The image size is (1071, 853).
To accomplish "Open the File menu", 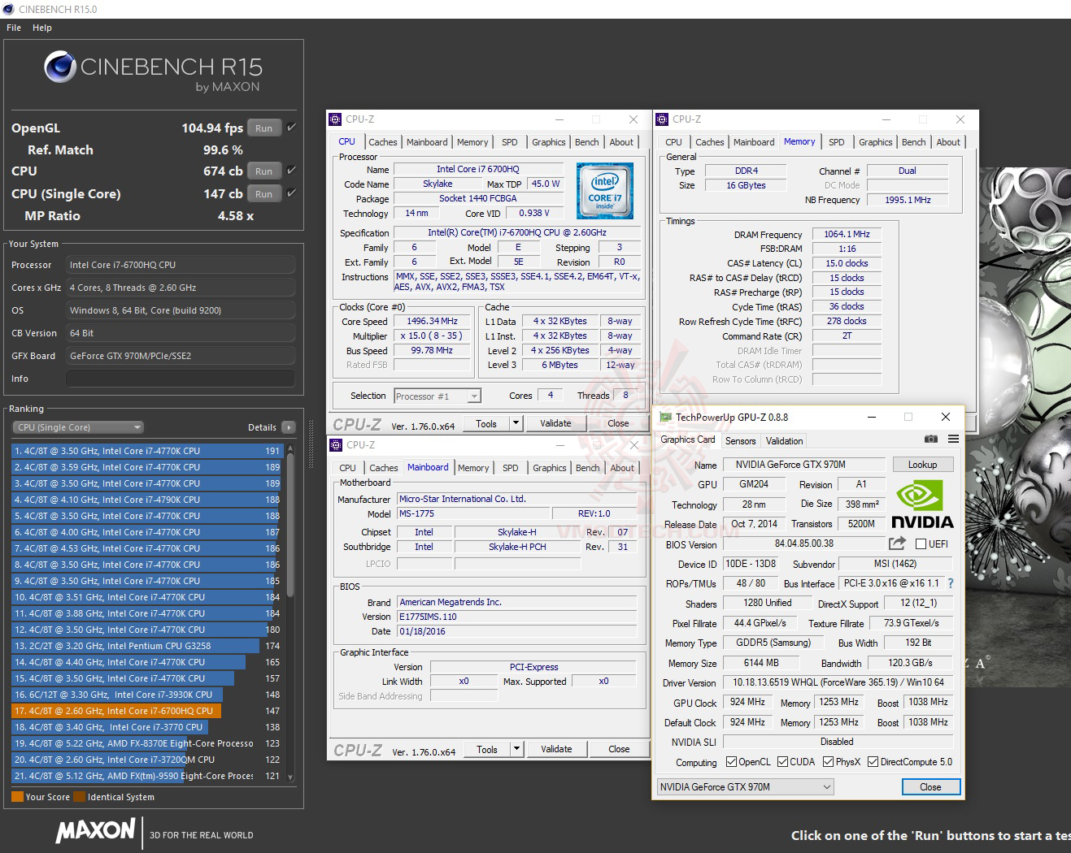I will pos(14,28).
